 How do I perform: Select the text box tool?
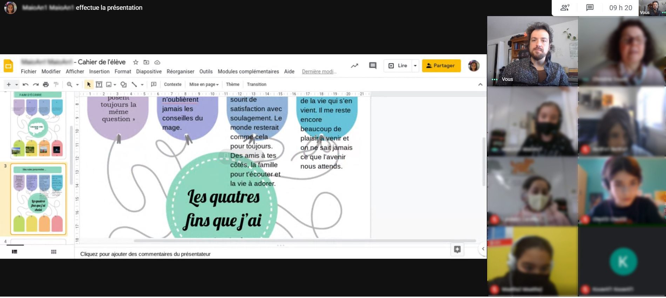[x=99, y=84]
